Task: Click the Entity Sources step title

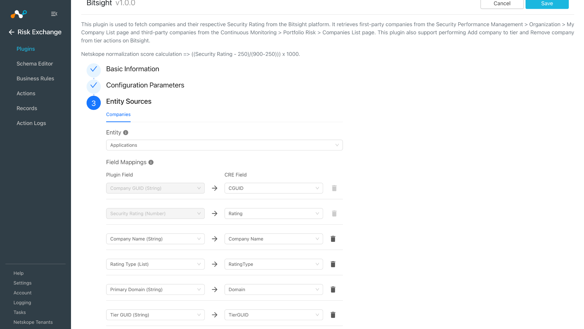Action: [x=129, y=102]
